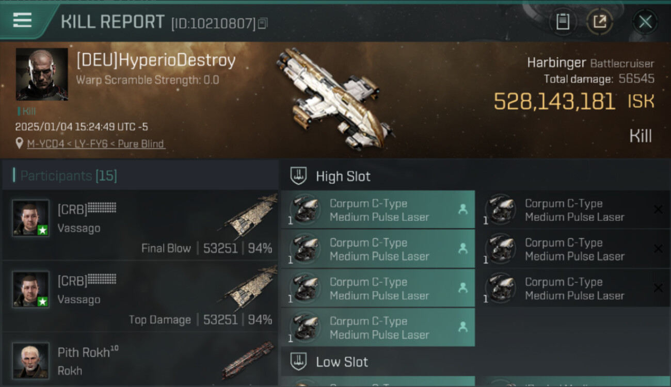The image size is (671, 387).
Task: View Top Damage Vassago participant entry
Action: click(x=140, y=296)
